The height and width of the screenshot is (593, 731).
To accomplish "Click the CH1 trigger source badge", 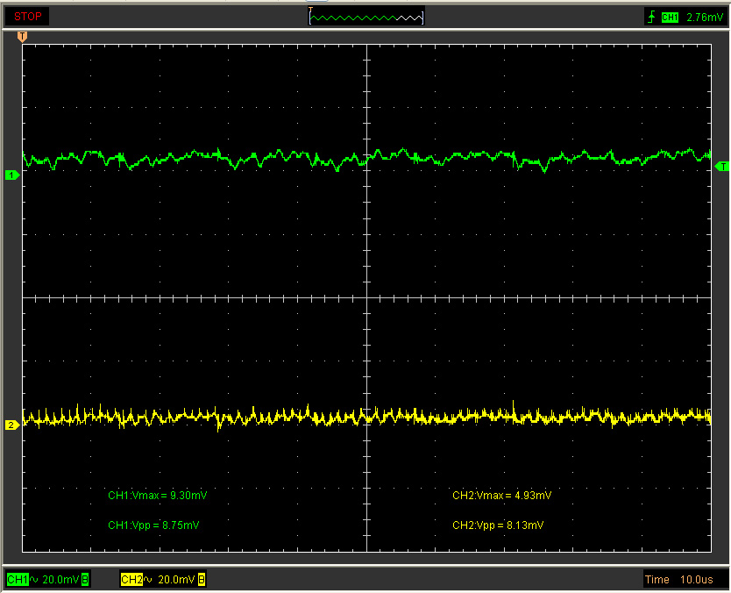I will click(x=670, y=18).
